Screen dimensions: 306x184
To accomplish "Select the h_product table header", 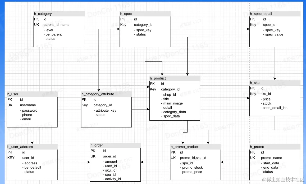I will point(175,78).
